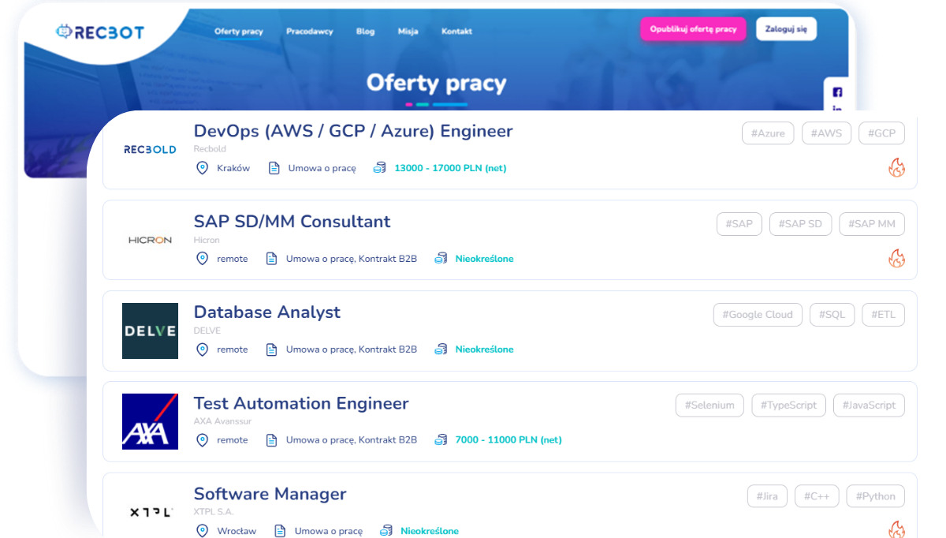Select the #Google Cloud tag
Viewport: 946px width, 538px height.
757,315
